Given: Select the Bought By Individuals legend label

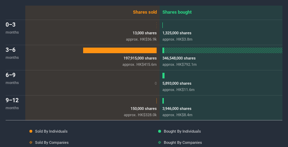Looking at the screenshot, I should coord(182,131).
